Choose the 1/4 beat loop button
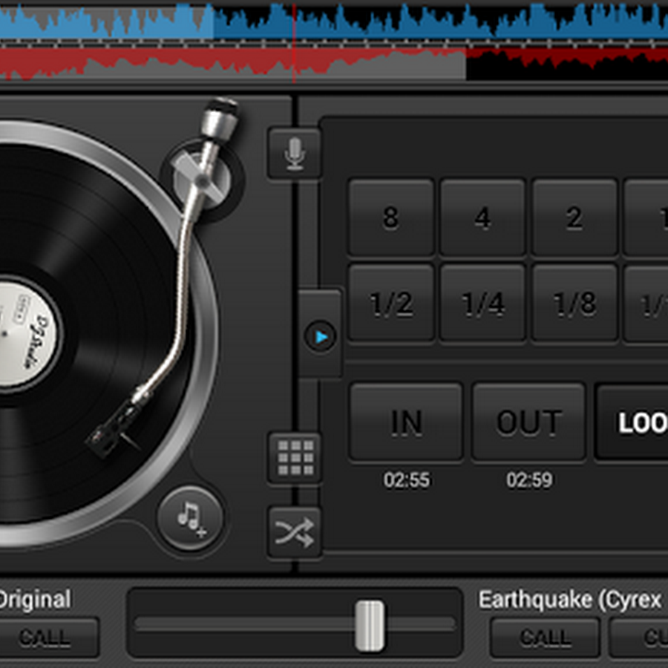 point(482,304)
